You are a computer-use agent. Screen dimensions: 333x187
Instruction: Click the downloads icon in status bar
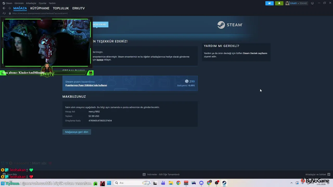(x=144, y=175)
